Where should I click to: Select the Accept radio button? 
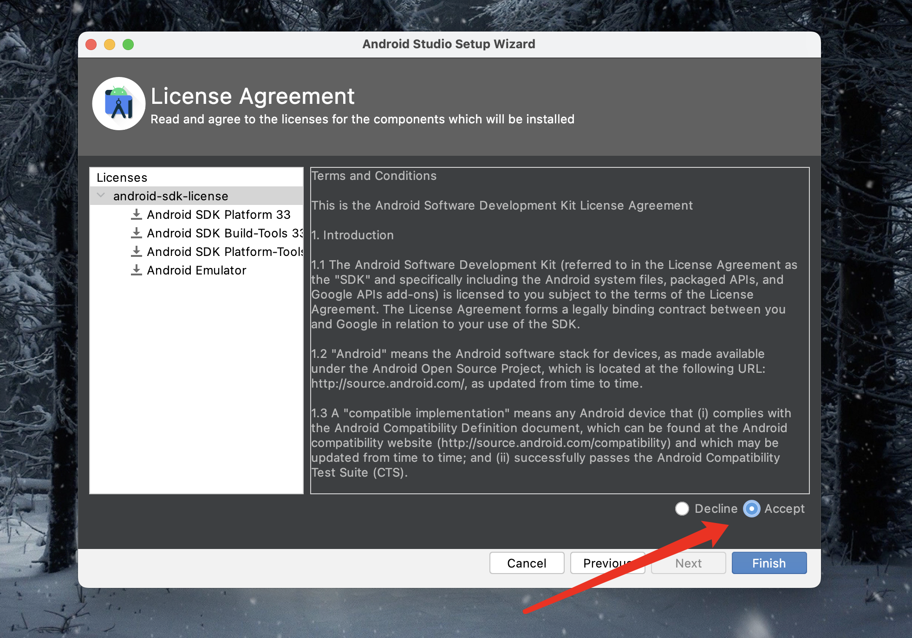tap(752, 509)
